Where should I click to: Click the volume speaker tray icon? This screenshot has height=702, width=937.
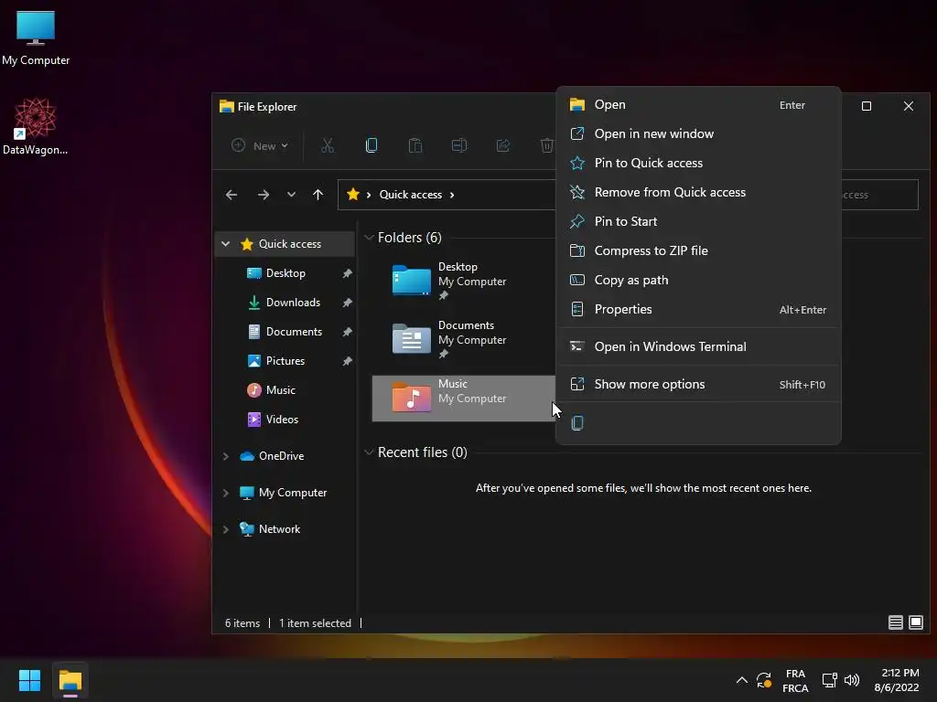coord(852,680)
